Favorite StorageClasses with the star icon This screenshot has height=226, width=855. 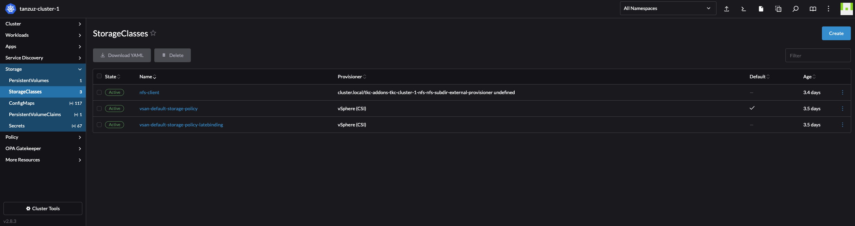153,33
